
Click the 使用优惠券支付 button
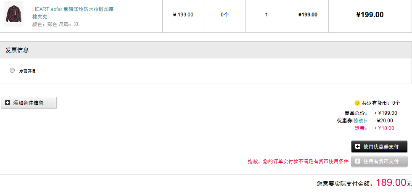click(379, 147)
